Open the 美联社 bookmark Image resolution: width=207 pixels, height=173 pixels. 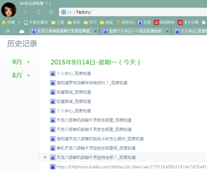coord(126,22)
